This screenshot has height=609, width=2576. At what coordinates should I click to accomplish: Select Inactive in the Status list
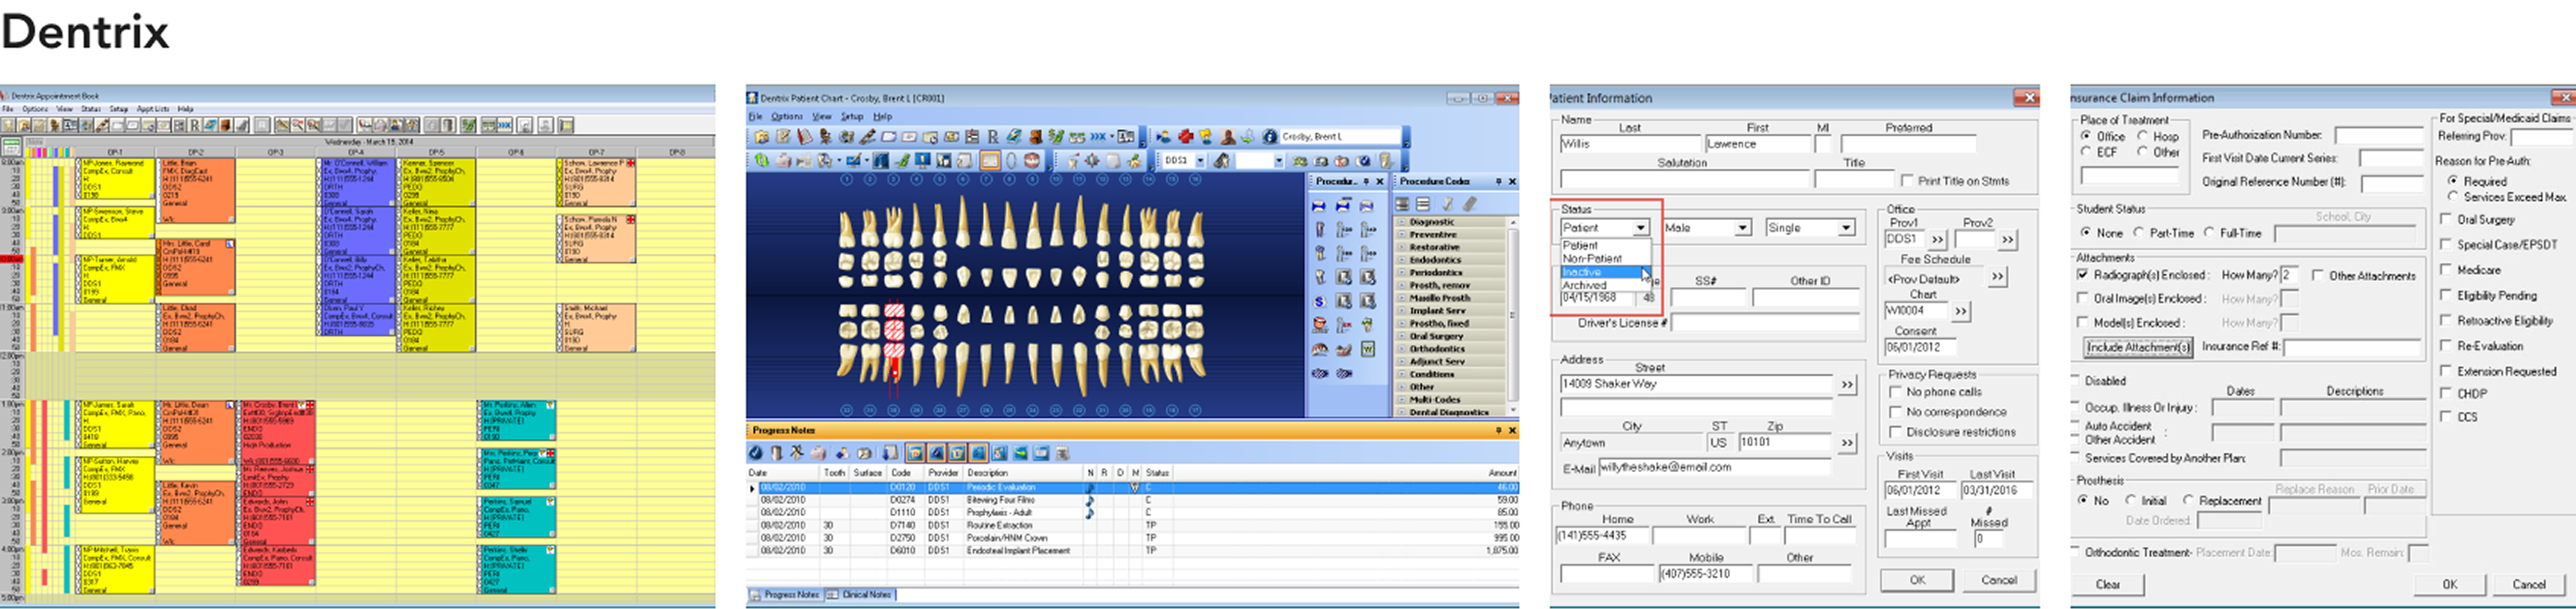(x=1602, y=272)
